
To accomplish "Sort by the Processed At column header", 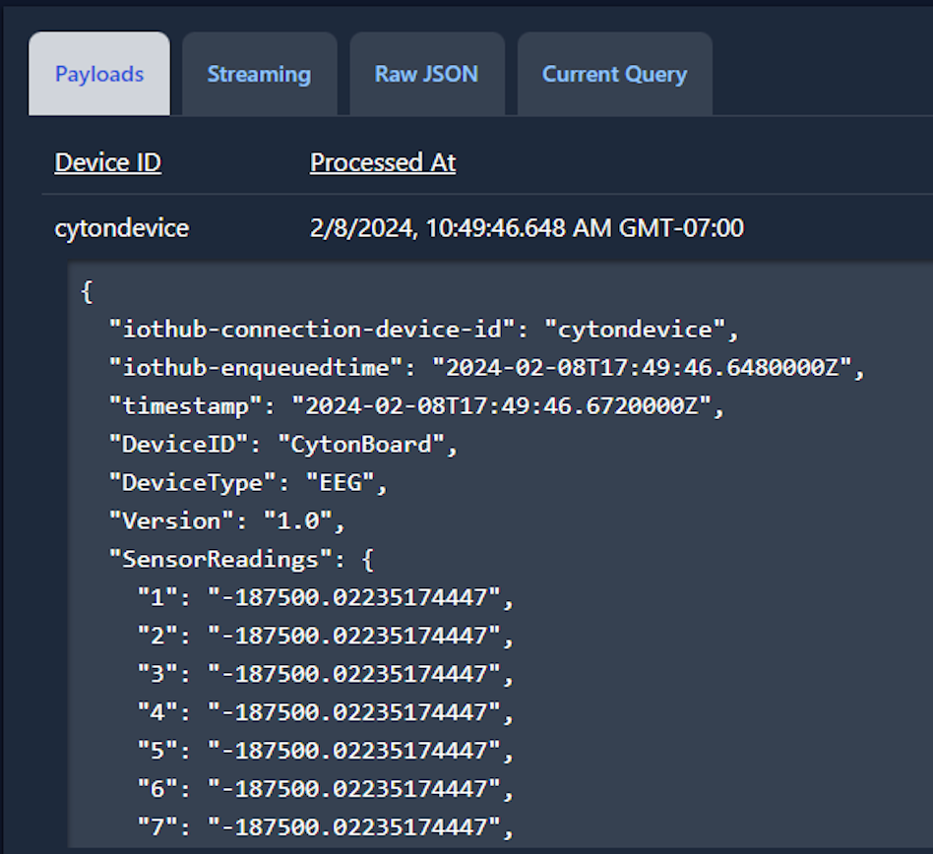I will [x=383, y=162].
